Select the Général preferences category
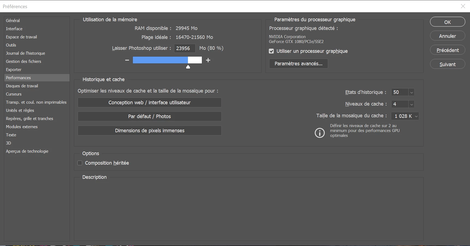Screen dimensions: 470x246 click(37, 20)
